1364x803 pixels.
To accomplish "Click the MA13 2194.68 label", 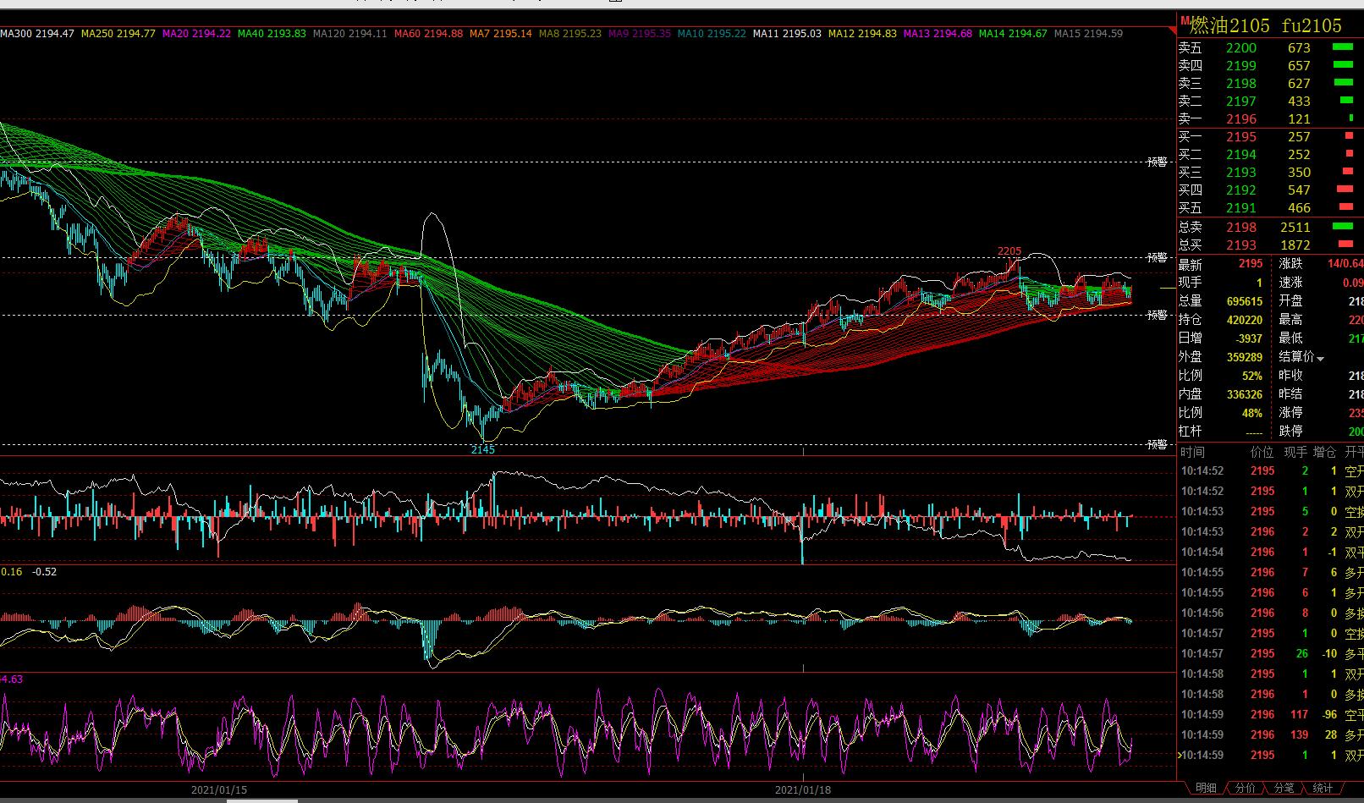I will click(938, 34).
